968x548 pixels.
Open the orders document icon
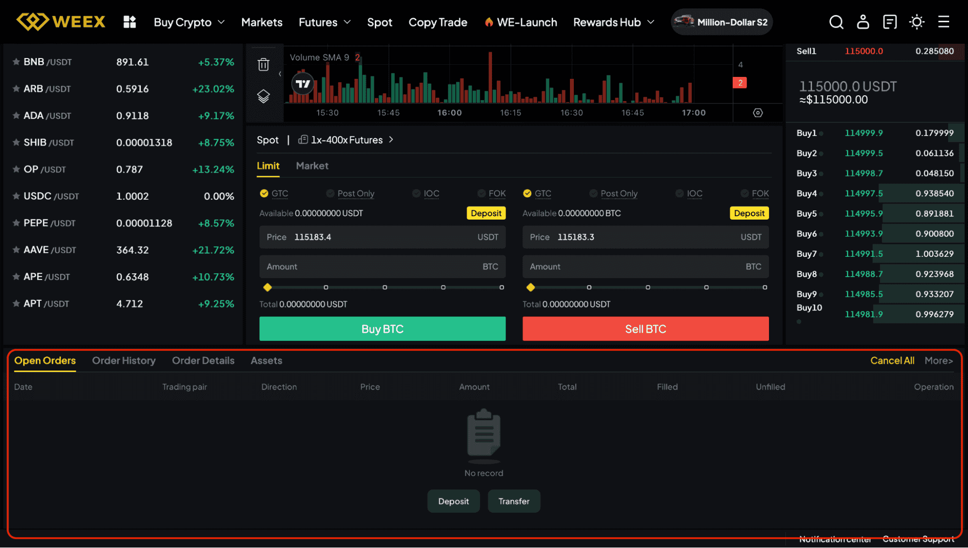[x=890, y=22]
